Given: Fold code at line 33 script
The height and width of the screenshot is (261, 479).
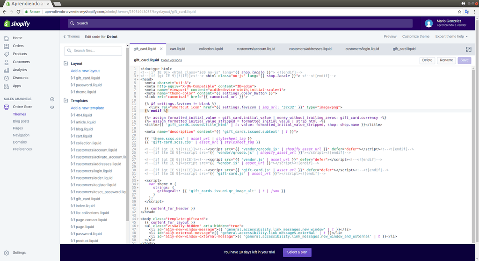Looking at the screenshot, I should (x=138, y=181).
